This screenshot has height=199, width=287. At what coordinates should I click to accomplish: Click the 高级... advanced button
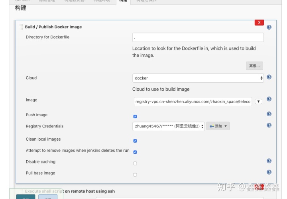click(x=254, y=66)
